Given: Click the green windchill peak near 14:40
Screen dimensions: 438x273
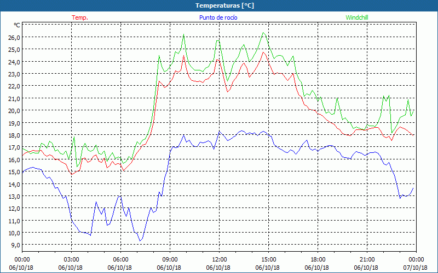Looking at the screenshot, I should (x=263, y=33).
